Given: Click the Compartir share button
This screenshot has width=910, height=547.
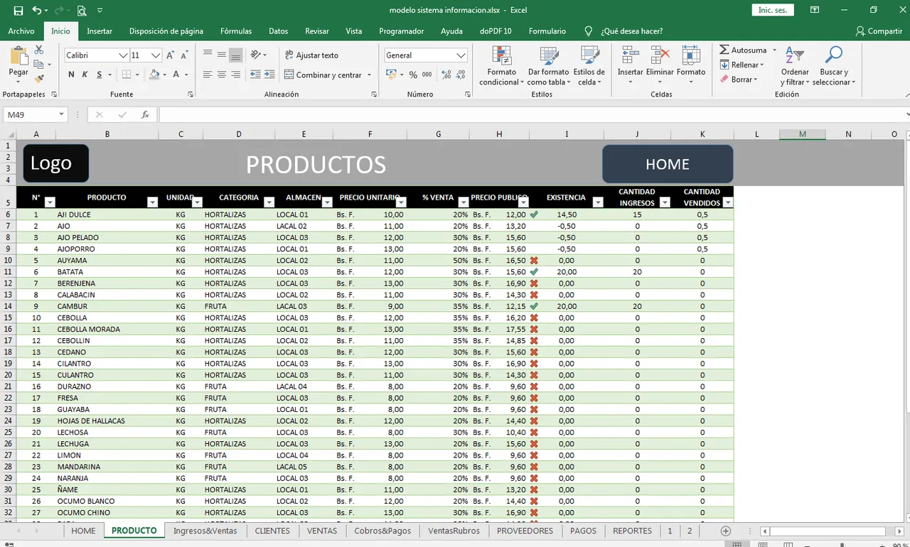Looking at the screenshot, I should click(x=879, y=31).
